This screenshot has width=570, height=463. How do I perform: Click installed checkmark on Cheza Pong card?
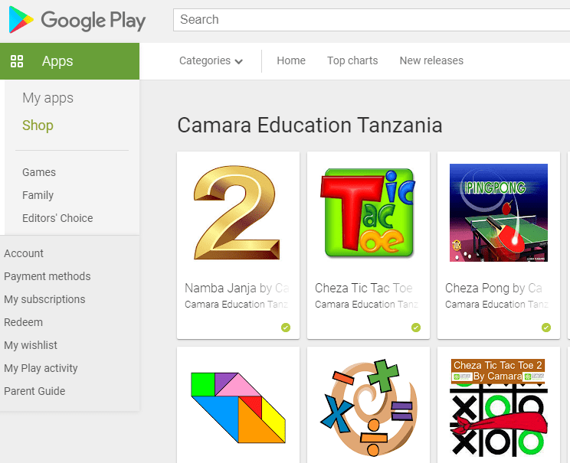(x=546, y=328)
